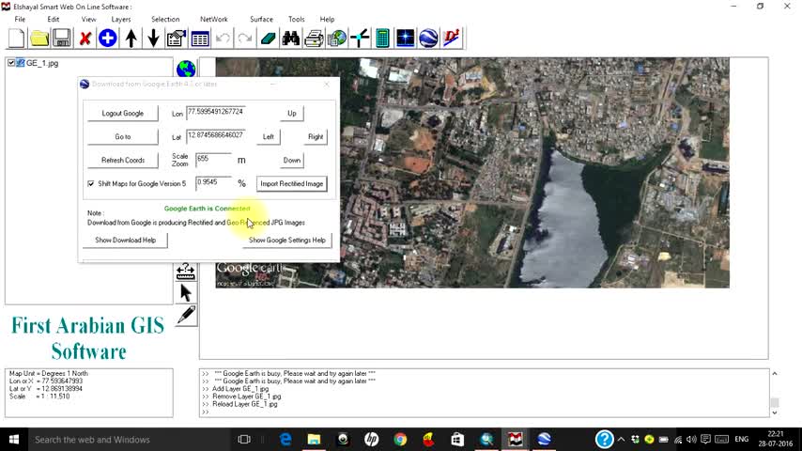The image size is (802, 451).
Task: Click the globe export map icon
Action: tap(337, 39)
